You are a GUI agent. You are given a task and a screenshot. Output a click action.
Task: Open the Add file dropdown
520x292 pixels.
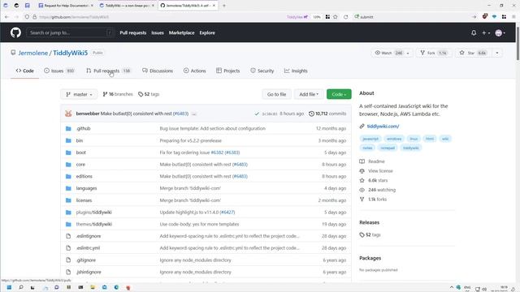309,94
